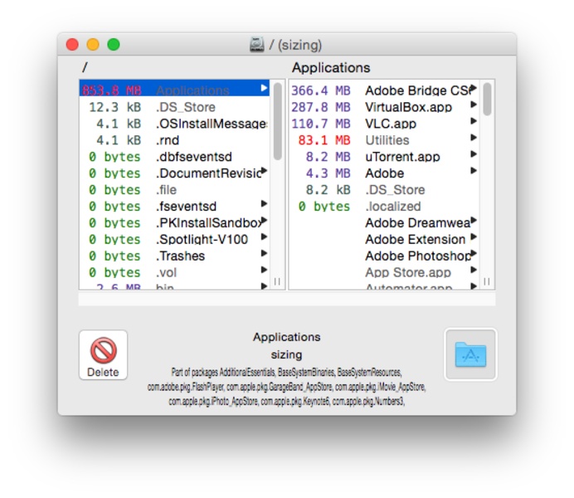The image size is (574, 498).
Task: Minimize window with yellow button
Action: point(93,45)
